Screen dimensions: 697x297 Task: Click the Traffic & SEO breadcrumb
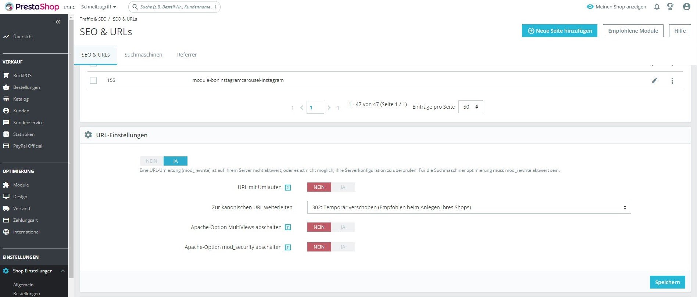[x=93, y=19]
